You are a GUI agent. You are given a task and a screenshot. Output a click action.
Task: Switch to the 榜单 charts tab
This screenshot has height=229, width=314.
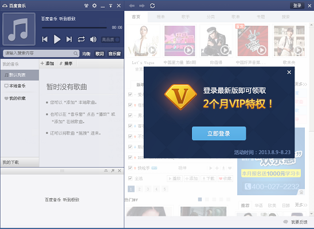[x=161, y=17]
